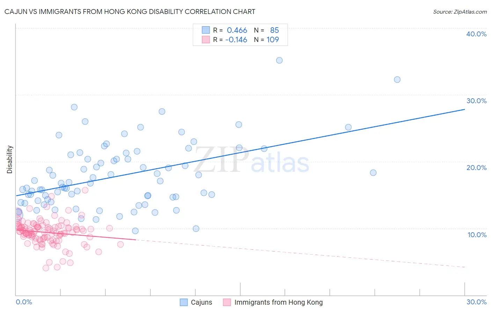Click the pink swatch in the correlation box
This screenshot has height=312, width=491.
(x=206, y=40)
